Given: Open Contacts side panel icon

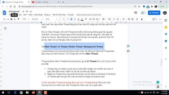Looking at the screenshot, I should [166, 41].
